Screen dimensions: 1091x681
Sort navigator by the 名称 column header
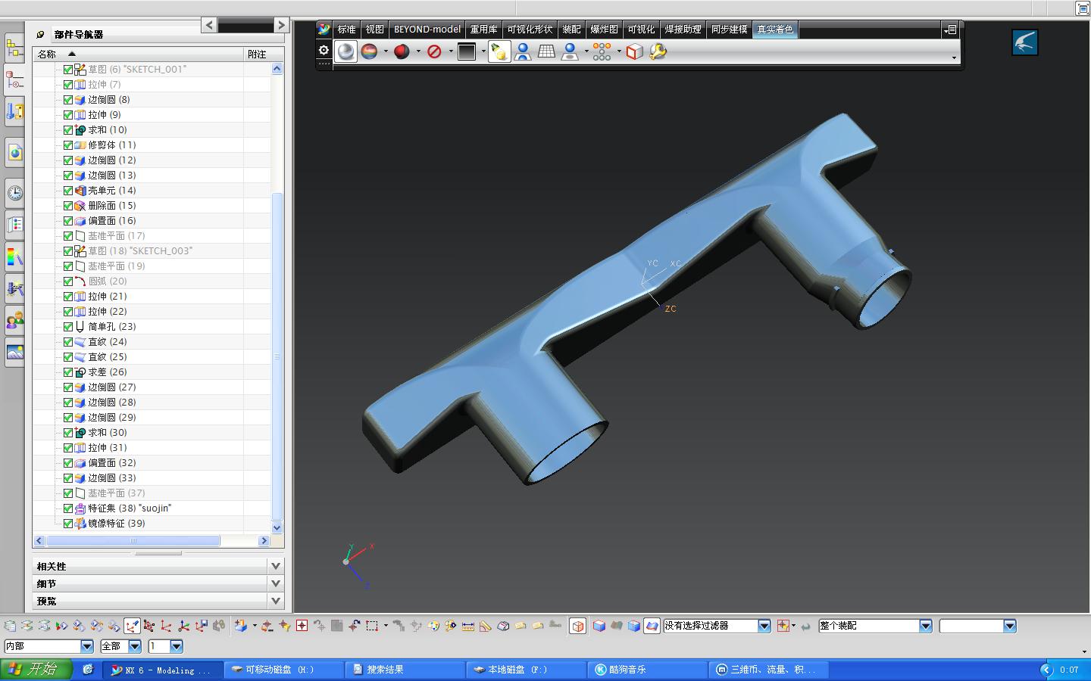point(139,54)
